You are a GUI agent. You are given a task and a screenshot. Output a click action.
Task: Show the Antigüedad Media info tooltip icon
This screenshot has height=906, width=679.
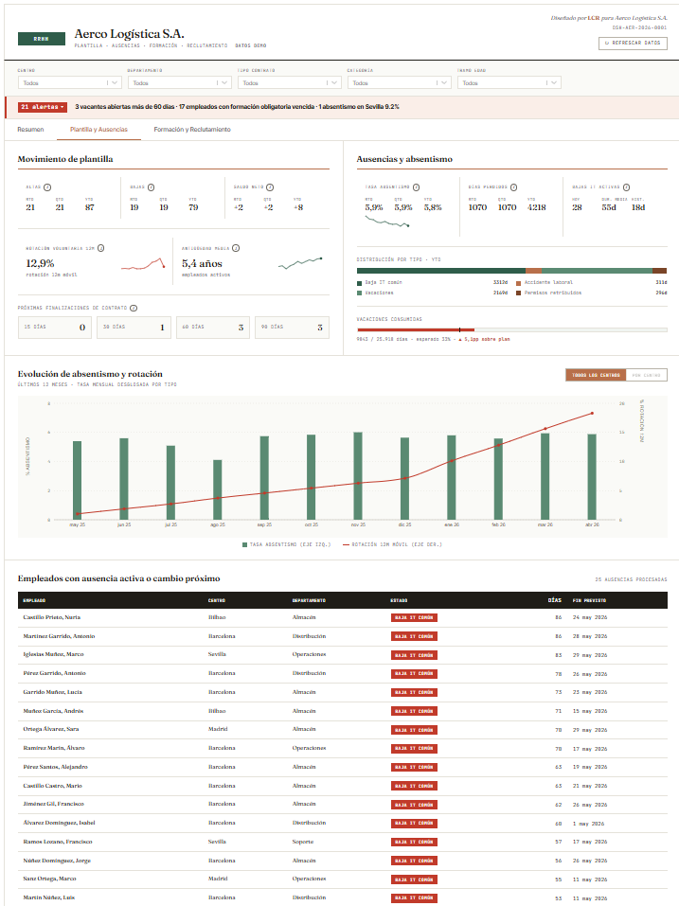[x=236, y=248]
